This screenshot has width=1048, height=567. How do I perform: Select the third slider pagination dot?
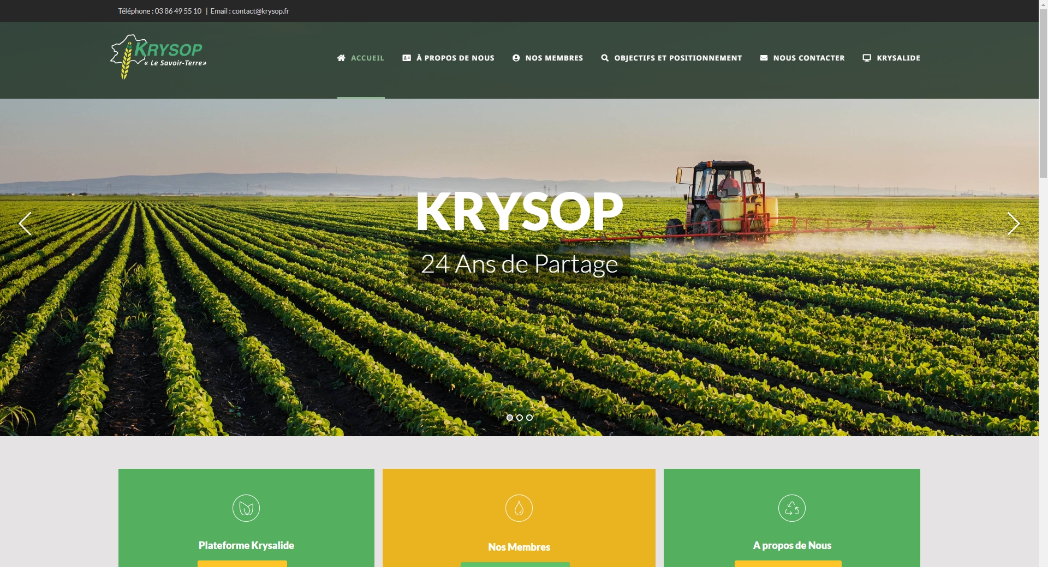point(529,418)
